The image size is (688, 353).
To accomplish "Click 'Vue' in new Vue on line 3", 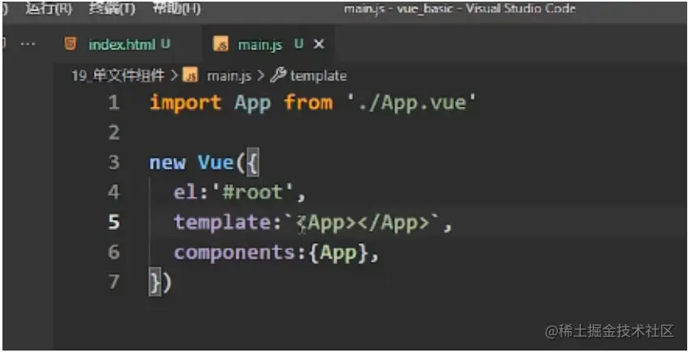I will point(215,163).
